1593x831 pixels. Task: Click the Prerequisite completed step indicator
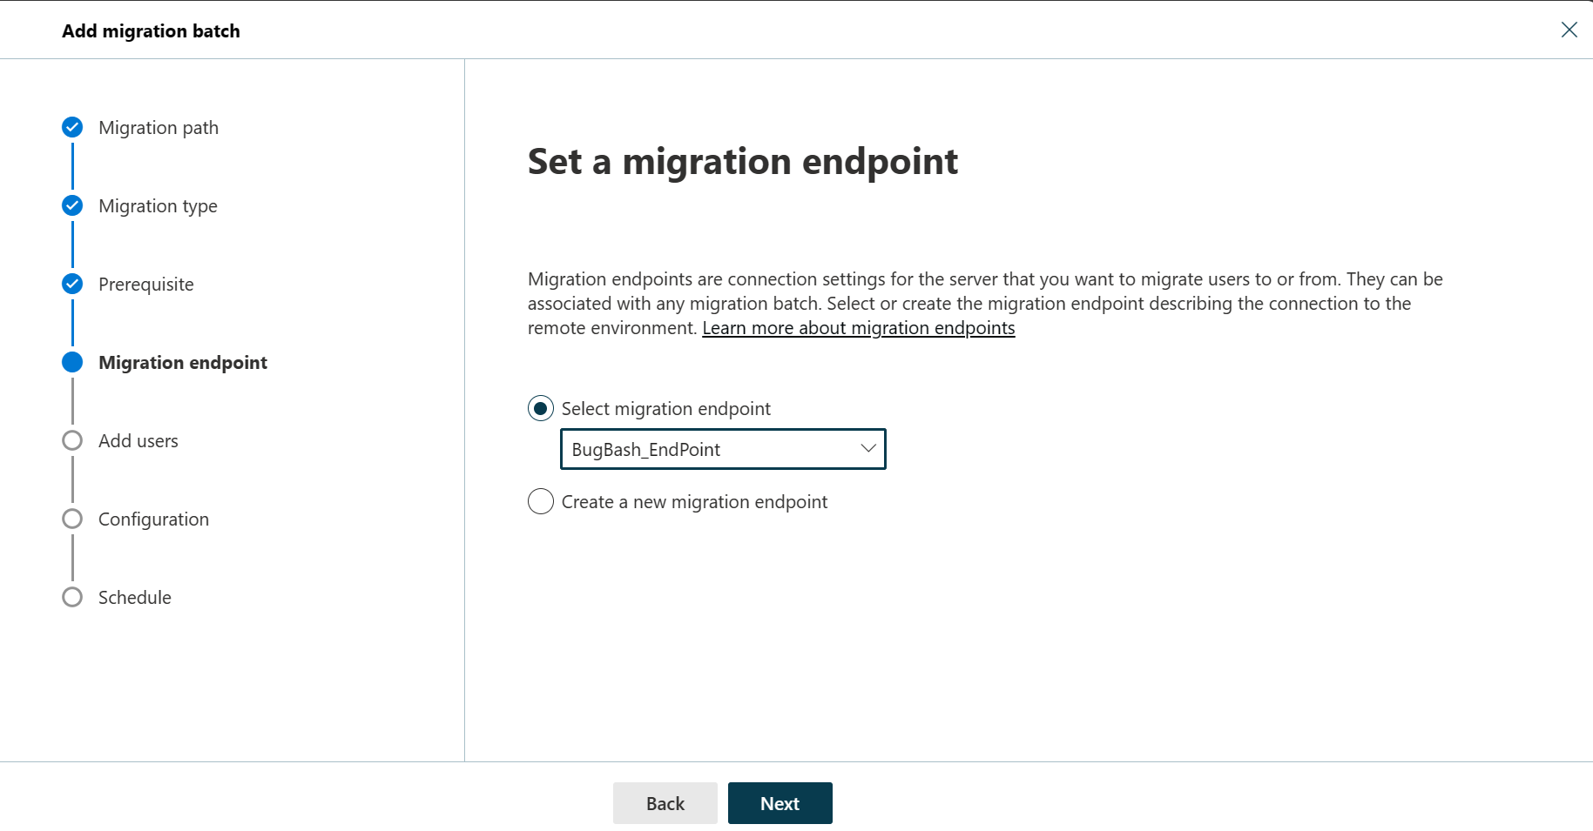click(x=71, y=284)
